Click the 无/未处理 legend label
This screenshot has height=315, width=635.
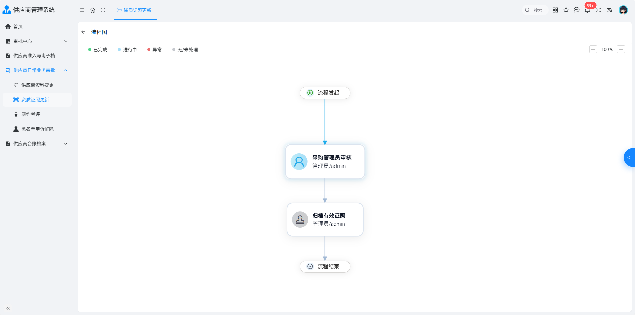click(x=188, y=50)
